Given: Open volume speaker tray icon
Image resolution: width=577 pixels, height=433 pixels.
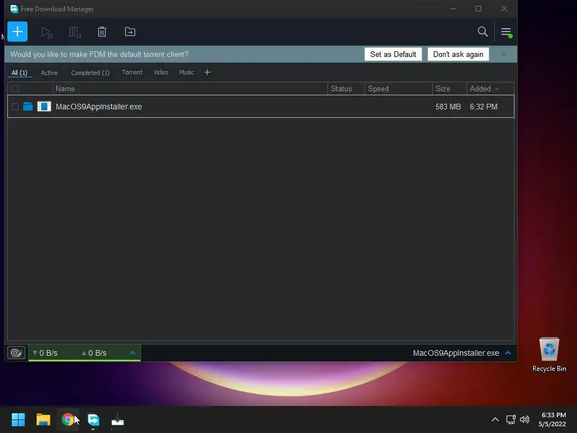Looking at the screenshot, I should tap(525, 419).
